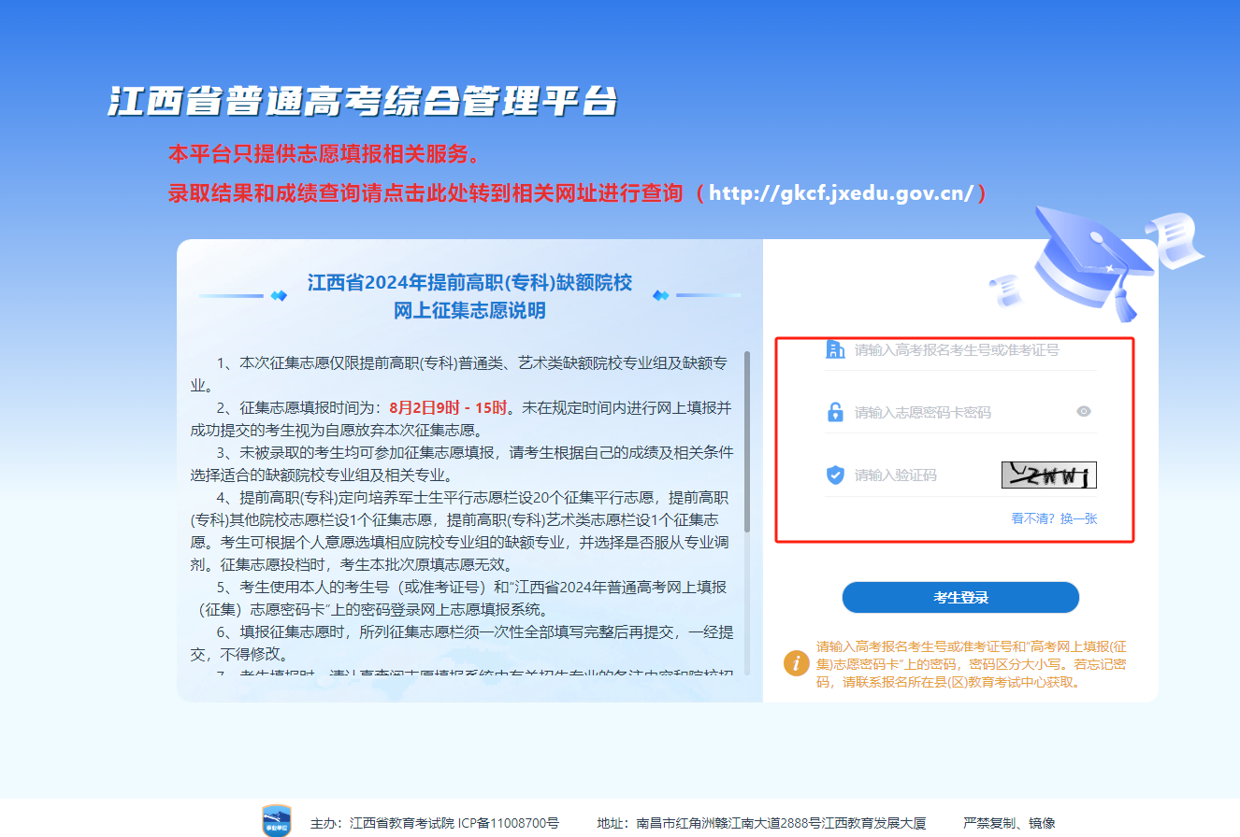Click the building icon beside the exam number field

[835, 350]
